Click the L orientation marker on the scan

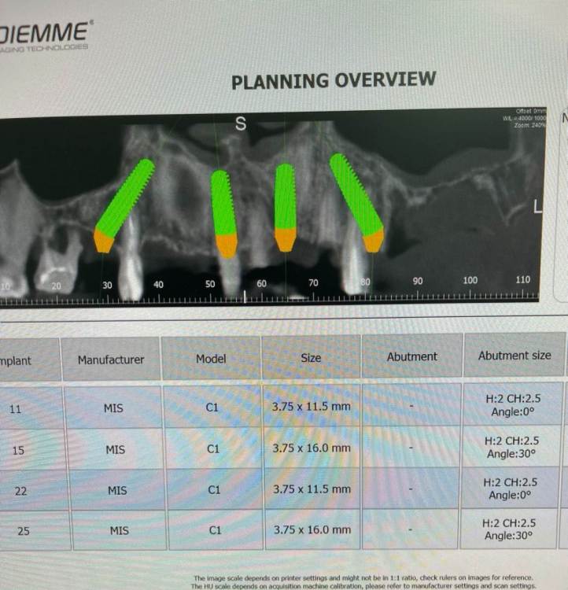(x=538, y=208)
